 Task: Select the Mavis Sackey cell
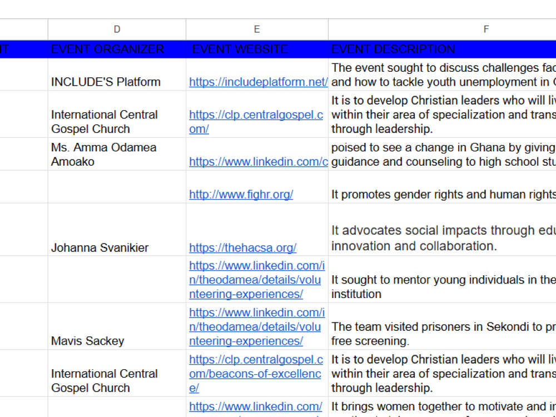[x=117, y=326]
